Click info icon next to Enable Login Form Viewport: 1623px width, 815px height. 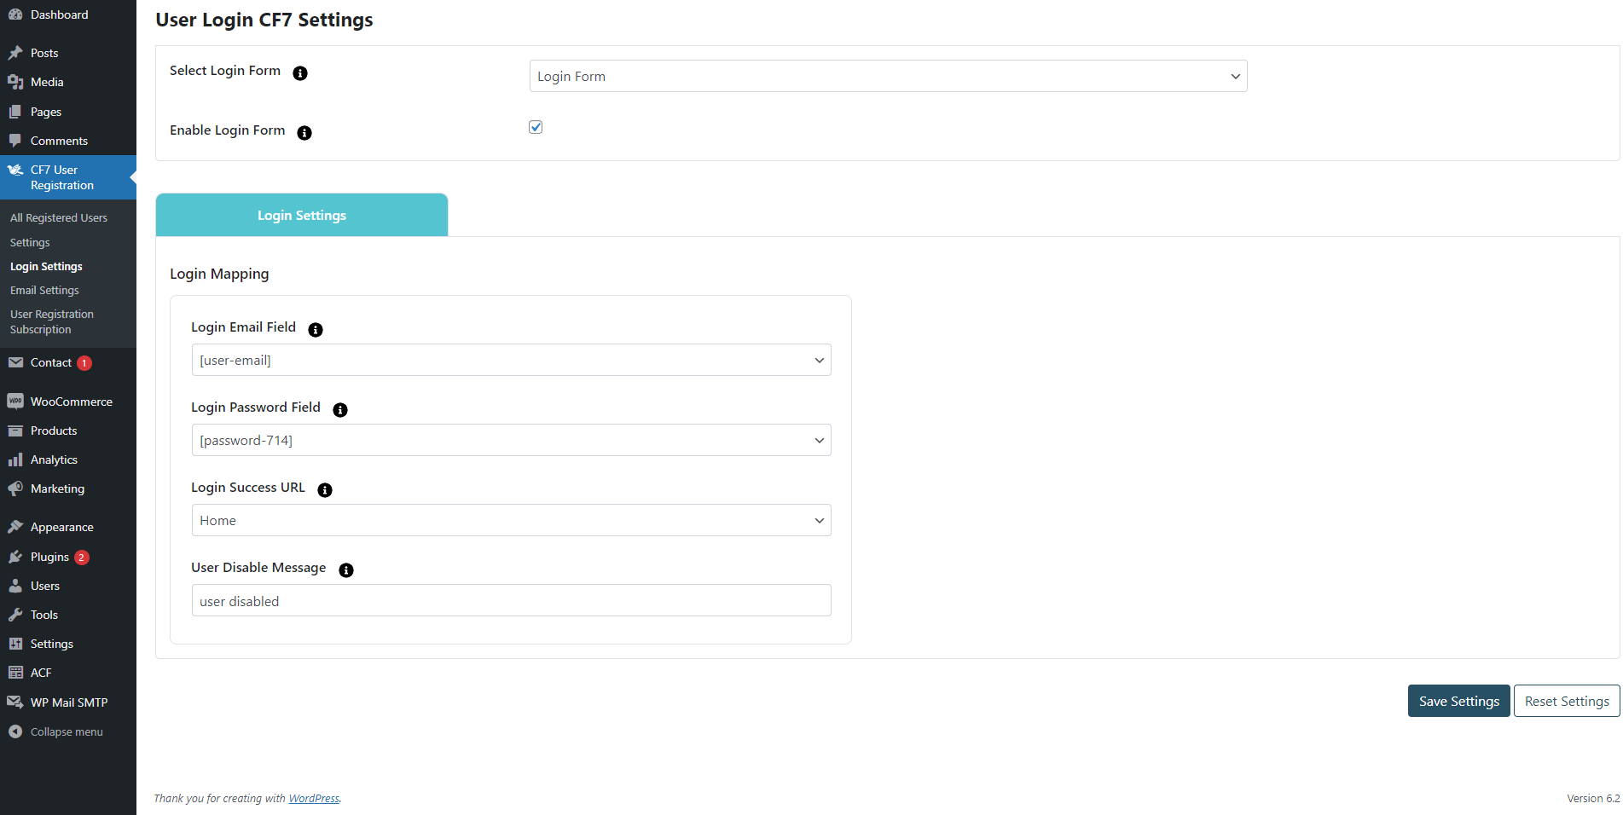[304, 133]
